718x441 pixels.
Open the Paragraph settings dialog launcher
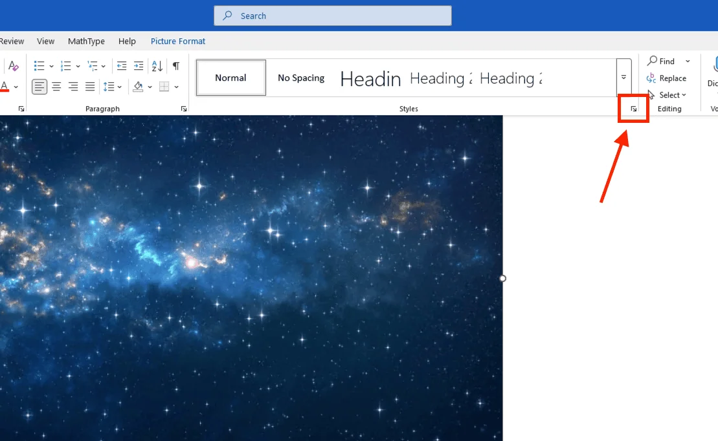(x=184, y=109)
